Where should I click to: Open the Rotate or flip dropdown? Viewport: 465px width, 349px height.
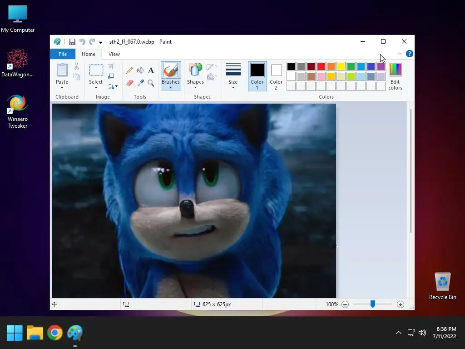point(113,86)
